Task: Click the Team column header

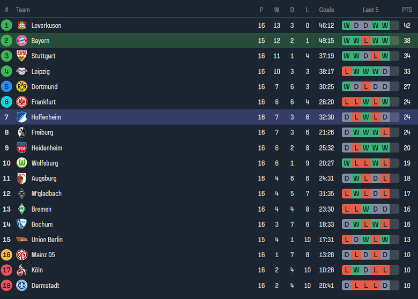Action: (23, 10)
